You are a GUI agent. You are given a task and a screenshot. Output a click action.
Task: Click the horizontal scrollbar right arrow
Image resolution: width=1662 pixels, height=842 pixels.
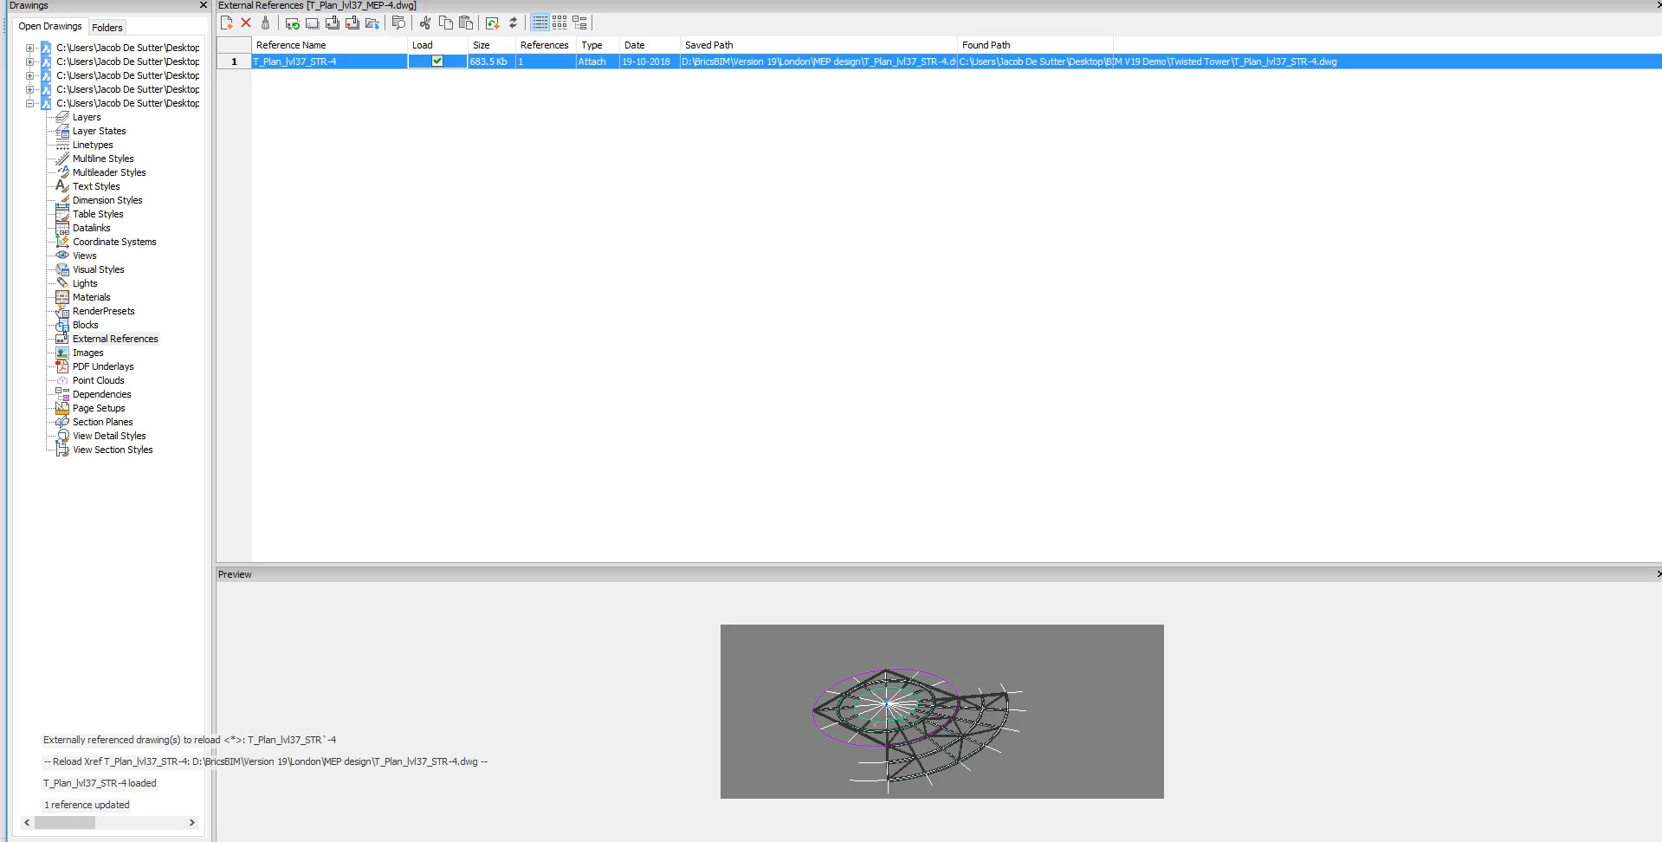(x=192, y=823)
